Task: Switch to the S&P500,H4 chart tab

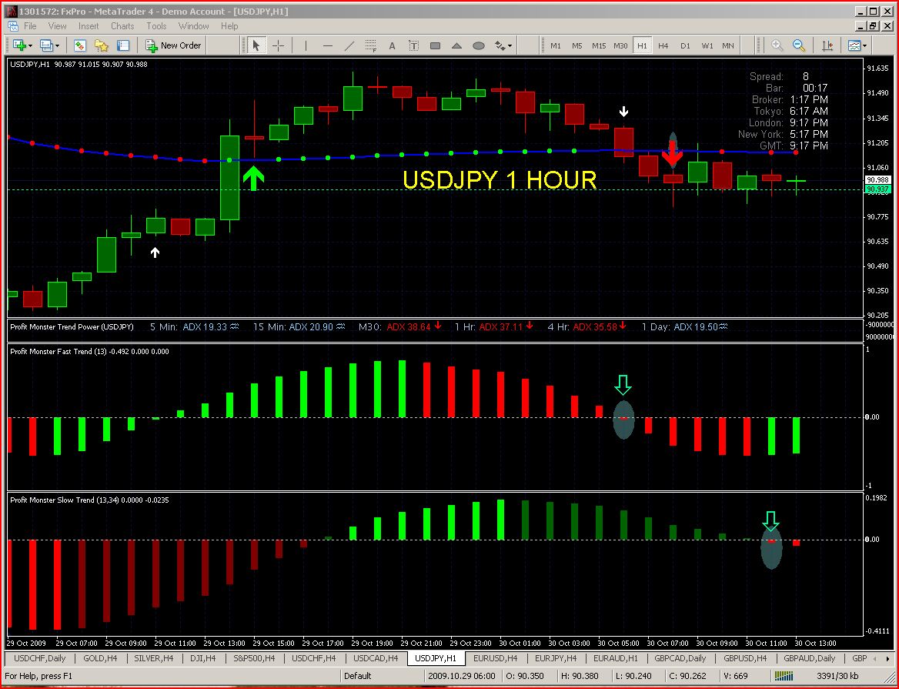Action: [x=254, y=658]
